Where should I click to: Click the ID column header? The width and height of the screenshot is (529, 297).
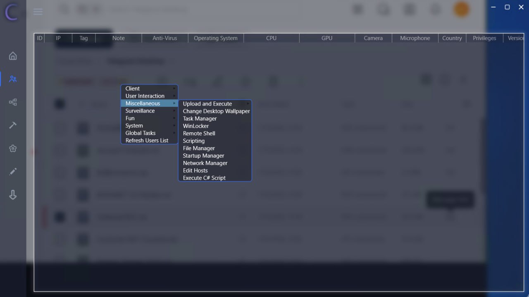(x=40, y=38)
